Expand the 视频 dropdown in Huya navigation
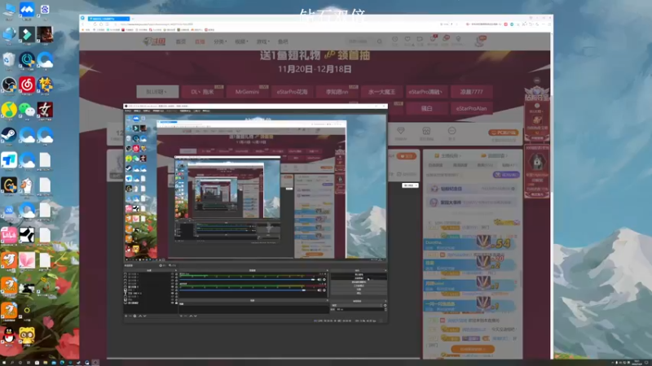The image size is (652, 366). pyautogui.click(x=241, y=41)
